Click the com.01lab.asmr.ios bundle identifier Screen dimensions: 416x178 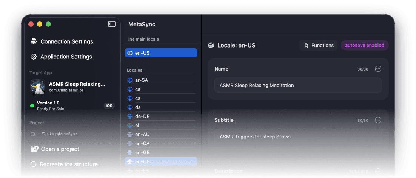click(x=66, y=90)
